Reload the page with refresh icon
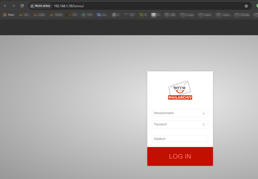This screenshot has width=258, height=179. (x=22, y=6)
